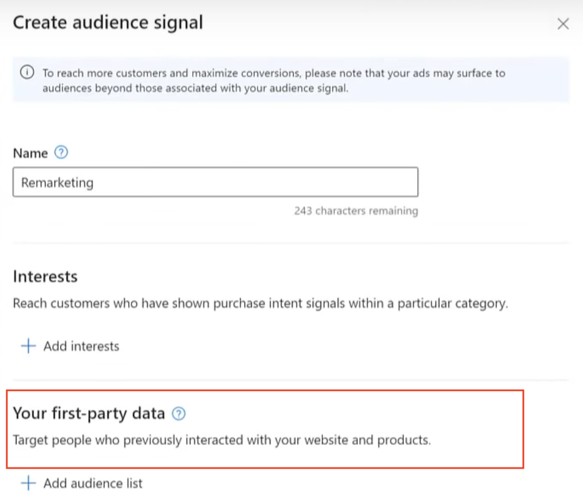Image resolution: width=583 pixels, height=497 pixels.
Task: Click the plus icon beside Add audience list
Action: pos(28,483)
